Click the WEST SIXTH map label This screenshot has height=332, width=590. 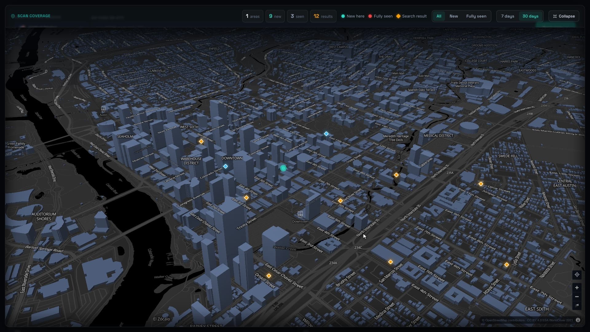pos(189,127)
